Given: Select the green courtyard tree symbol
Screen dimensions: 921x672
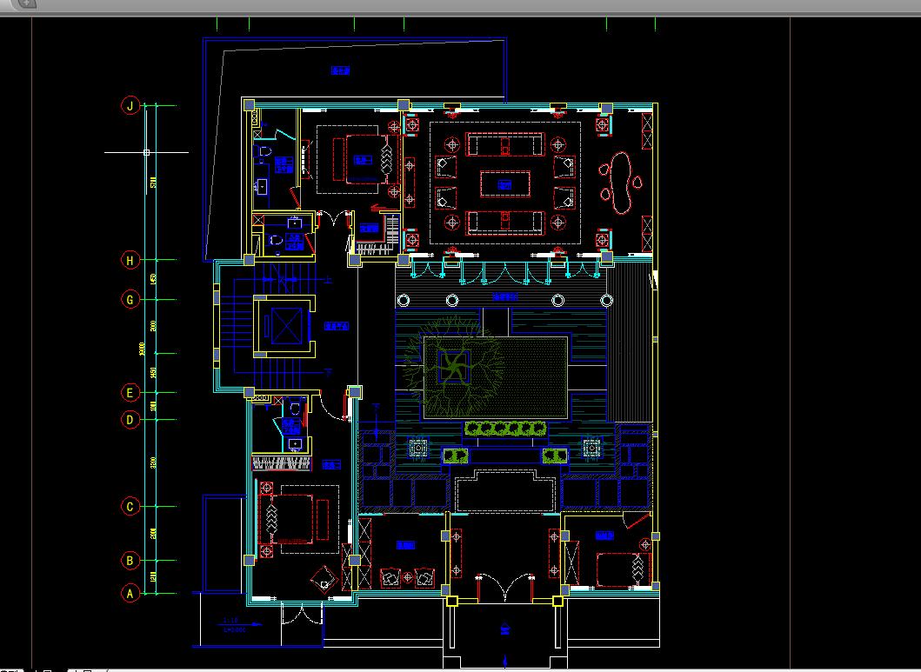Looking at the screenshot, I should tap(453, 366).
